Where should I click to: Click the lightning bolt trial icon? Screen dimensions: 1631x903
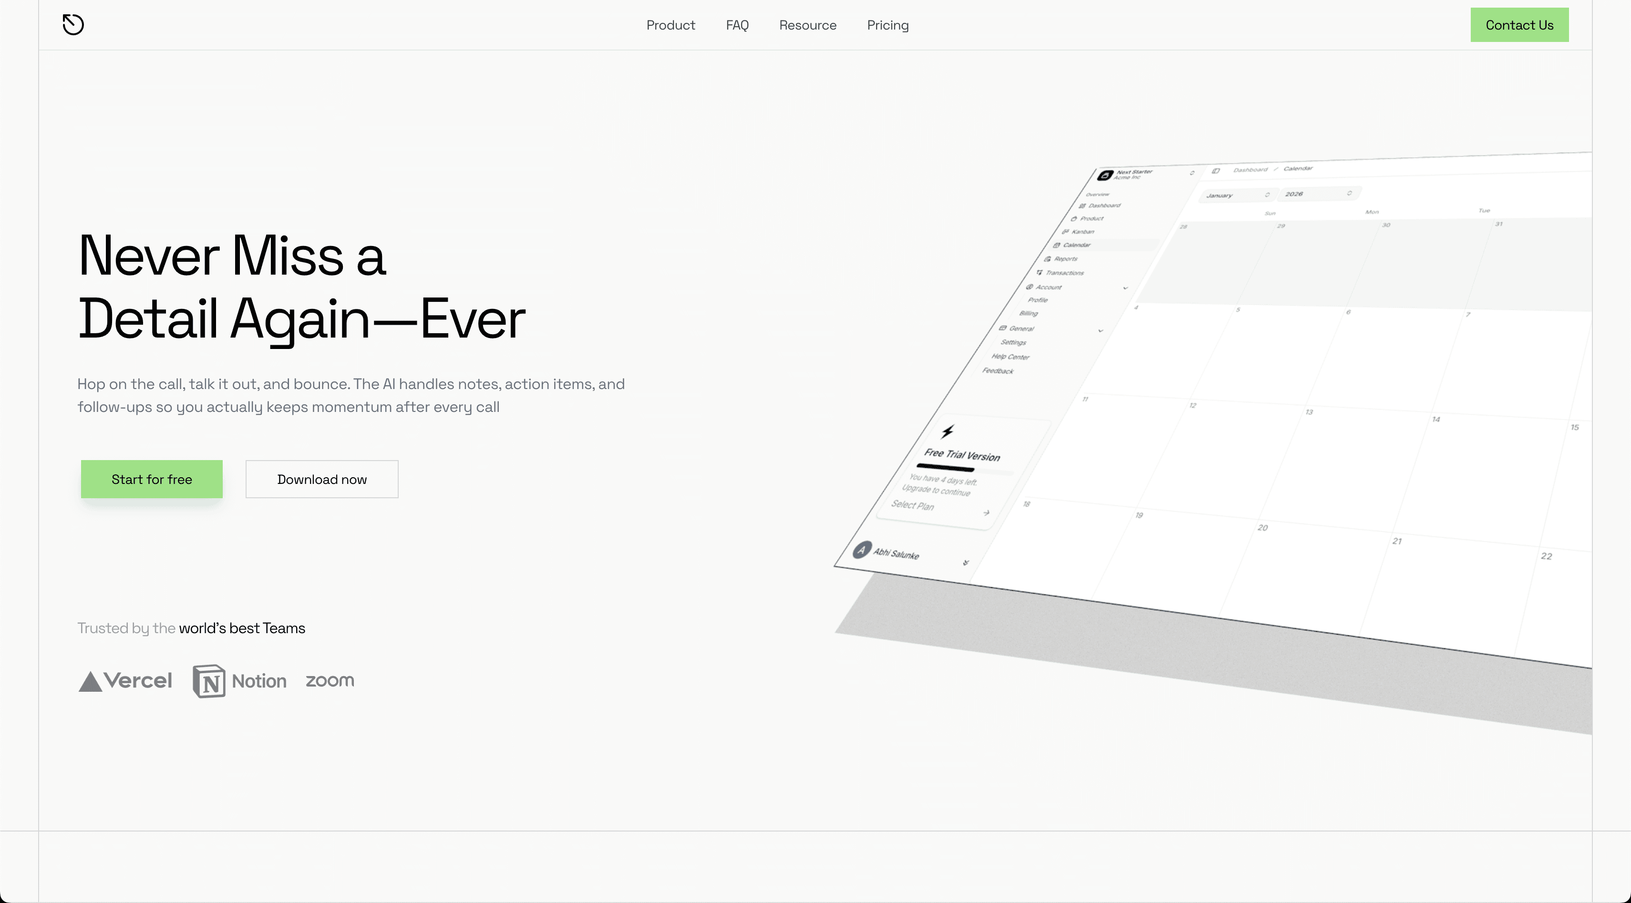click(947, 431)
